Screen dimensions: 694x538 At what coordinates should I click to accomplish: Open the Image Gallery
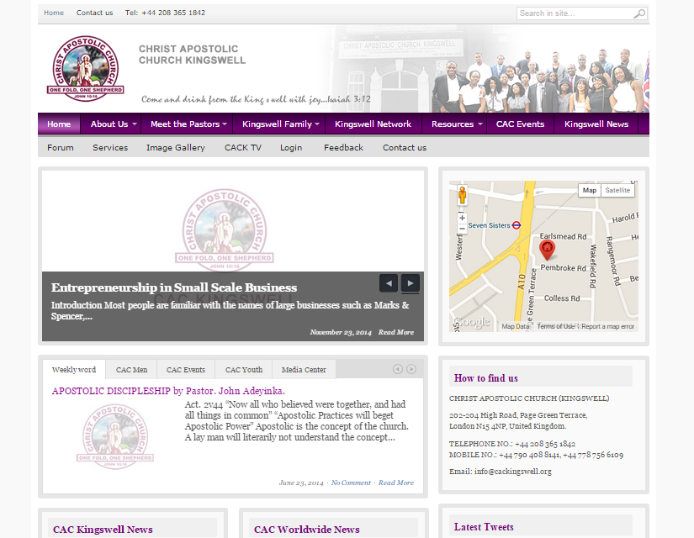pos(176,148)
